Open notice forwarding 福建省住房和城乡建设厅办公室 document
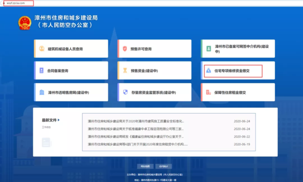Viewport: 303px width, 182px height. coord(136,137)
